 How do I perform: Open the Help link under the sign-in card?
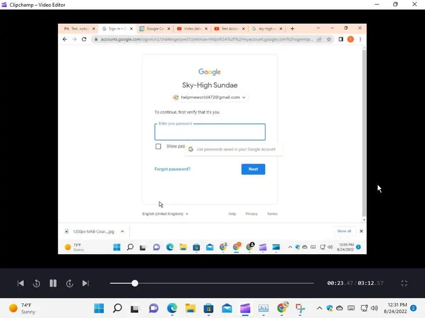point(232,214)
